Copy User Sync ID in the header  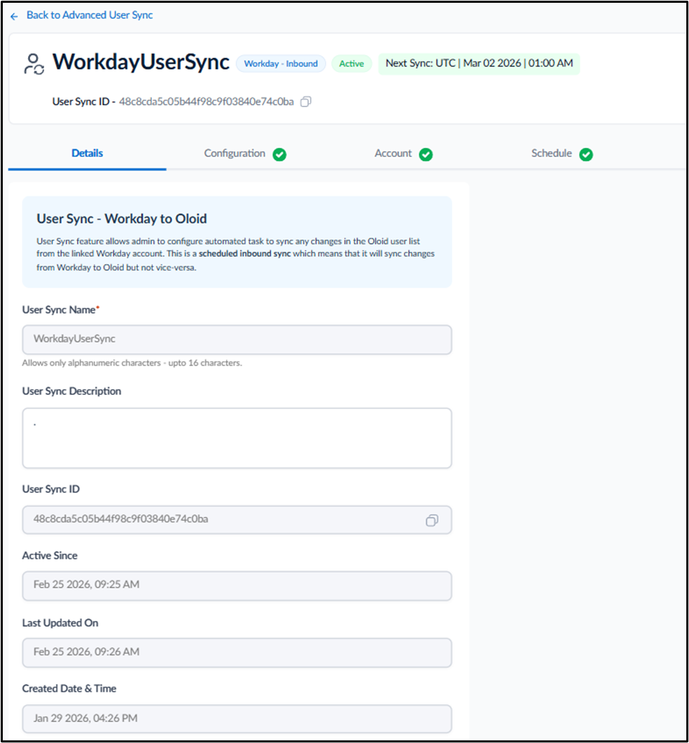pos(306,102)
